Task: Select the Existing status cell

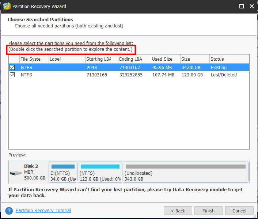Action: (219, 68)
